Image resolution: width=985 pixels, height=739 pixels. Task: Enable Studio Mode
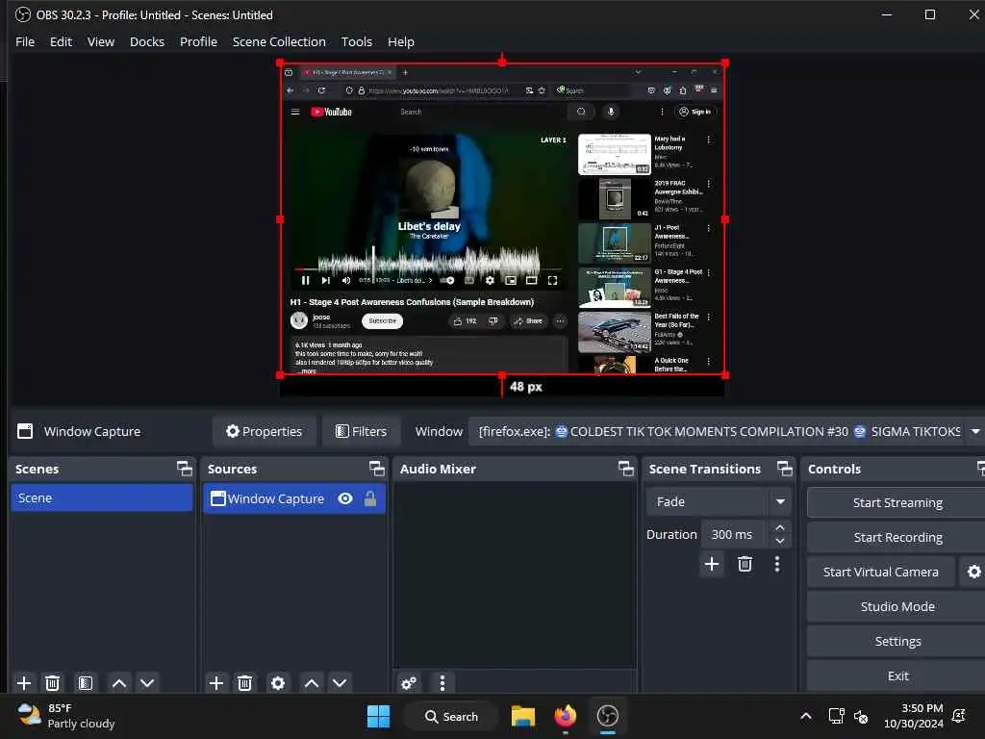tap(897, 606)
